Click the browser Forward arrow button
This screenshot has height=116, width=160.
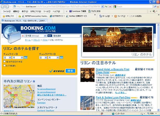[7, 7]
